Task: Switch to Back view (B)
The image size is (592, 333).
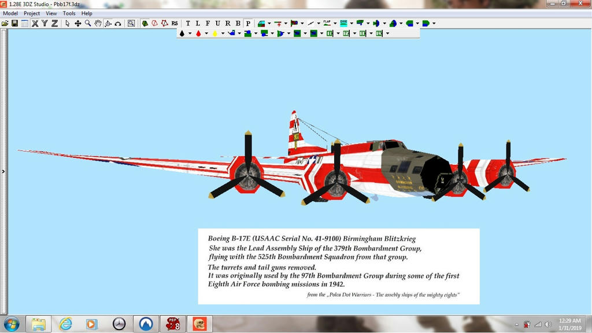Action: coord(238,23)
